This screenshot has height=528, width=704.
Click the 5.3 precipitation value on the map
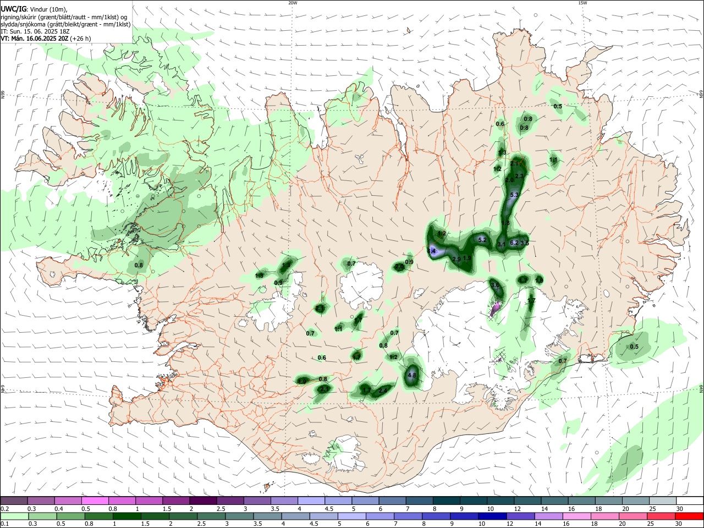coord(515,195)
